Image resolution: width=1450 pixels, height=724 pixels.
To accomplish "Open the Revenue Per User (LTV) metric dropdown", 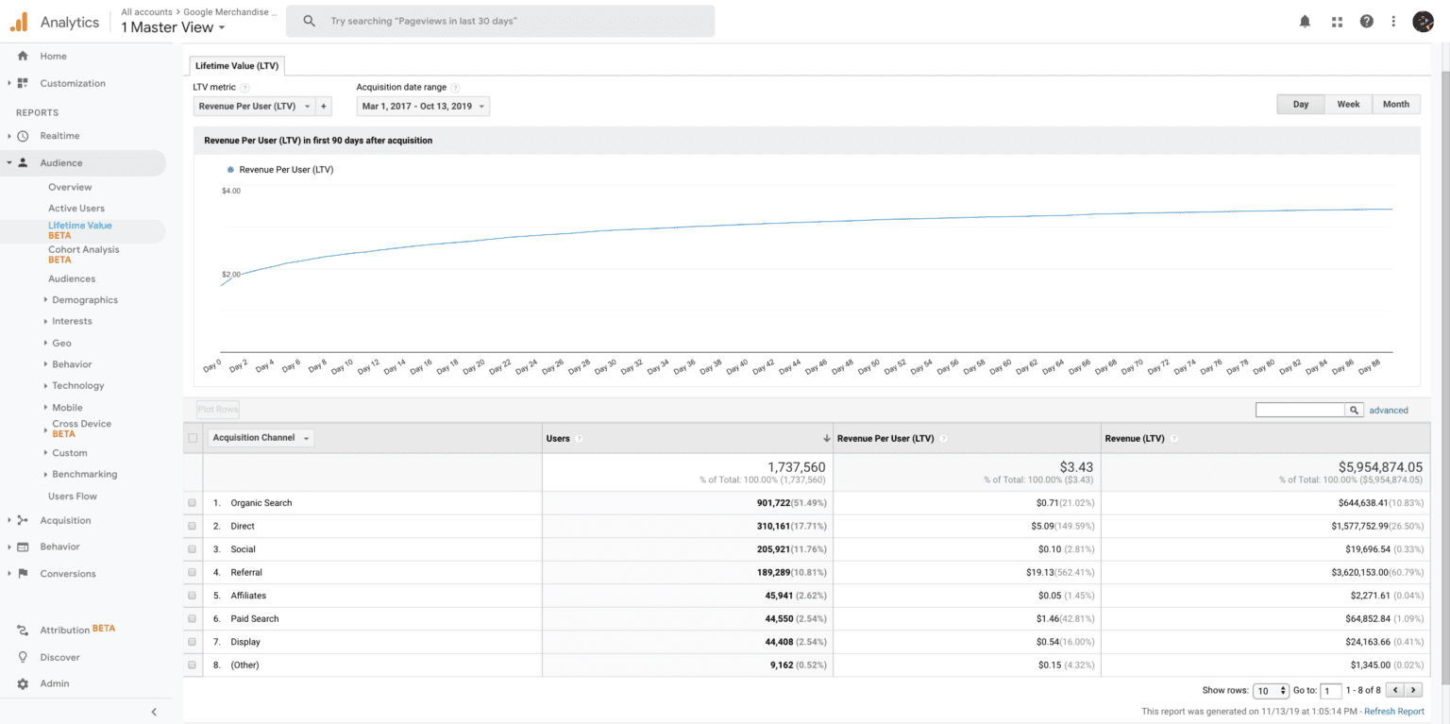I will click(254, 107).
